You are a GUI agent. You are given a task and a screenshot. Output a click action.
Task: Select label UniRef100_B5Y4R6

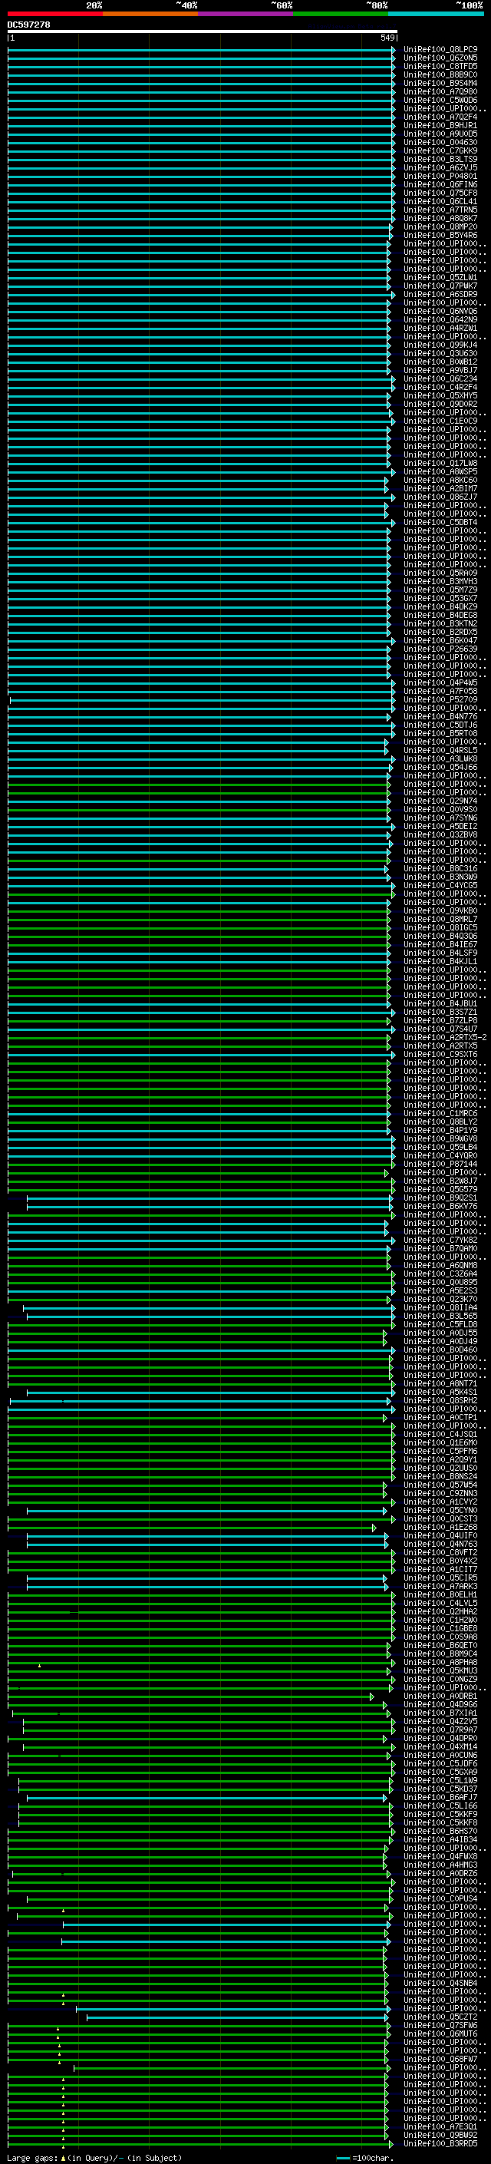440,235
